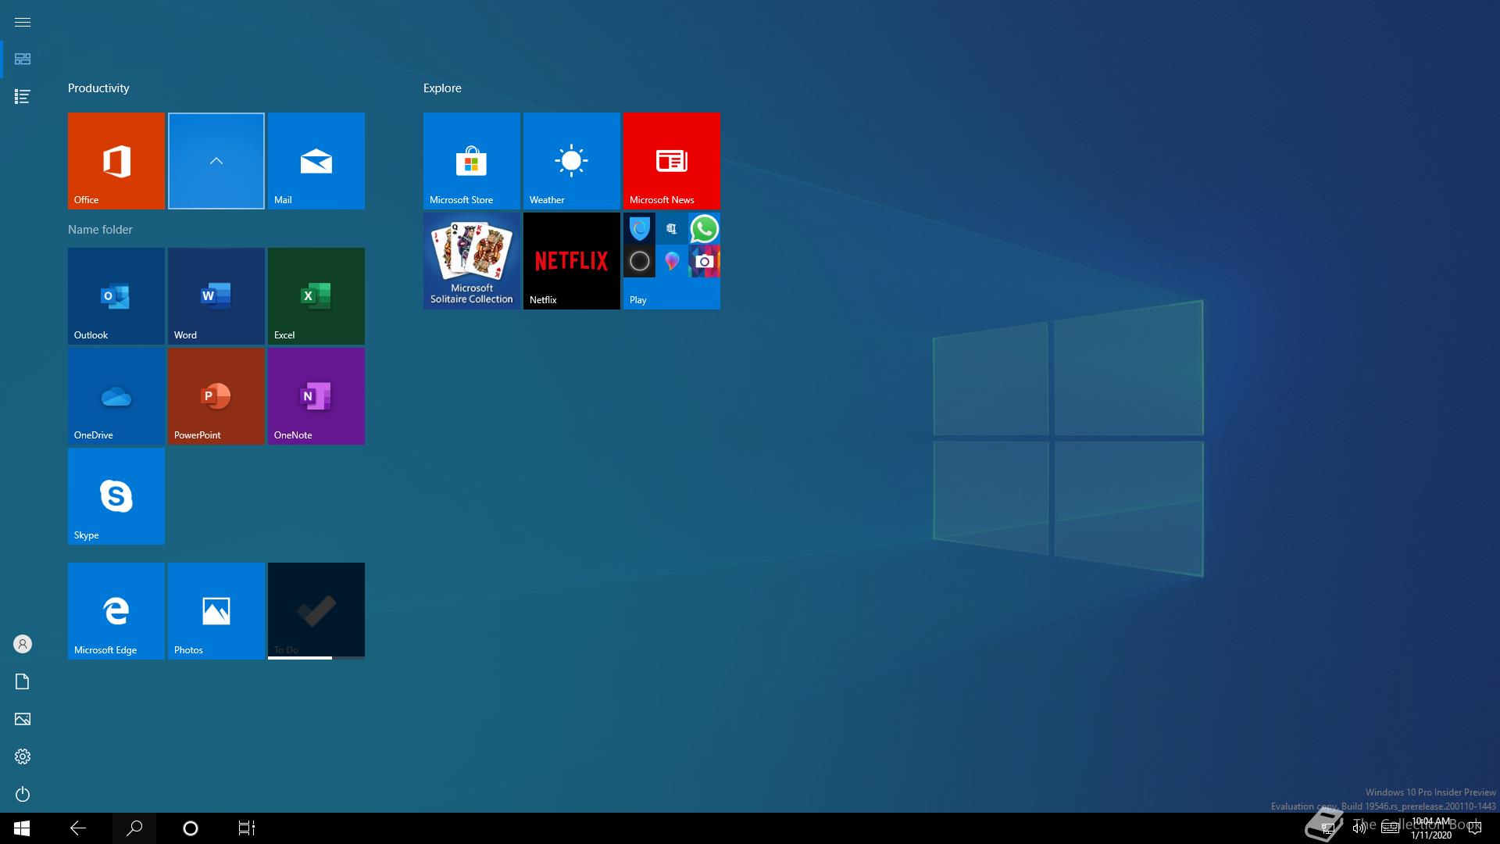Screen dimensions: 1500x844
Task: Switch to All apps list view
Action: tap(23, 97)
